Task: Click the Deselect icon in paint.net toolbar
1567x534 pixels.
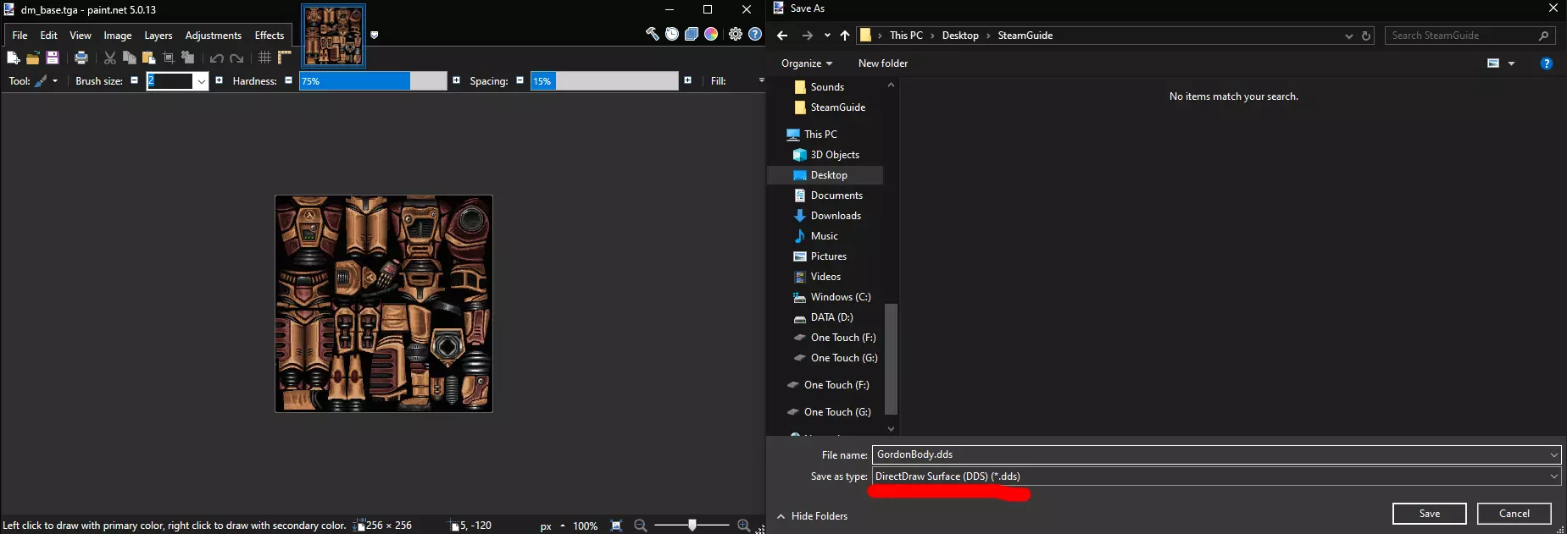Action: pyautogui.click(x=188, y=58)
